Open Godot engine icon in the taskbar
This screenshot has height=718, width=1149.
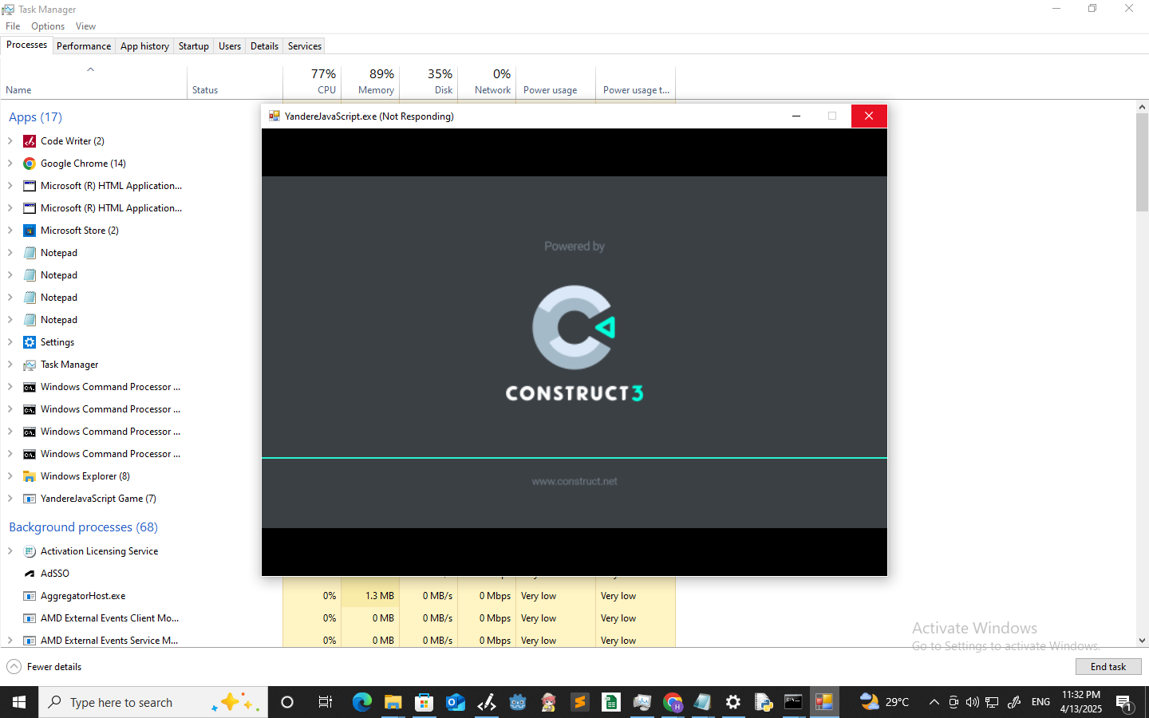tap(518, 702)
